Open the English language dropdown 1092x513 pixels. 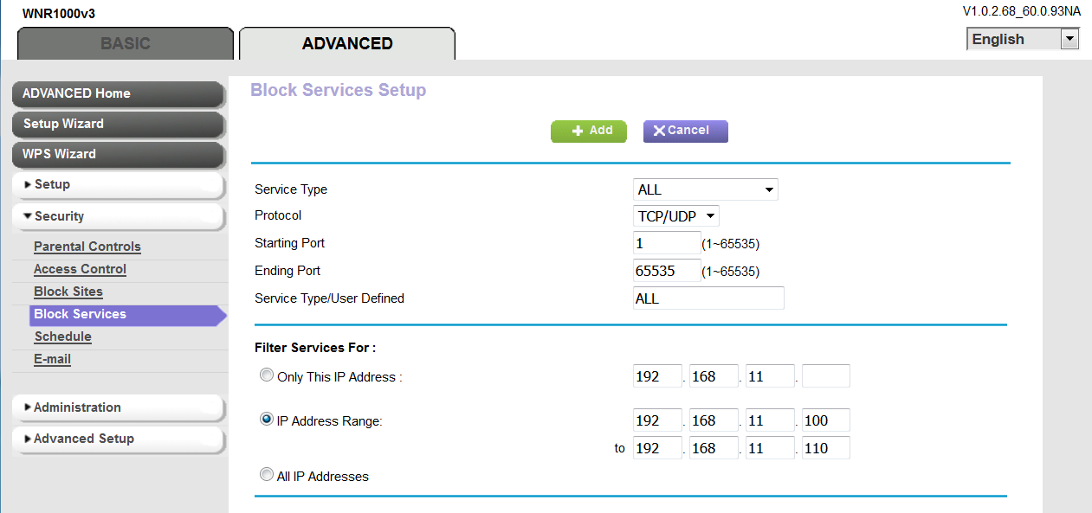click(1023, 39)
